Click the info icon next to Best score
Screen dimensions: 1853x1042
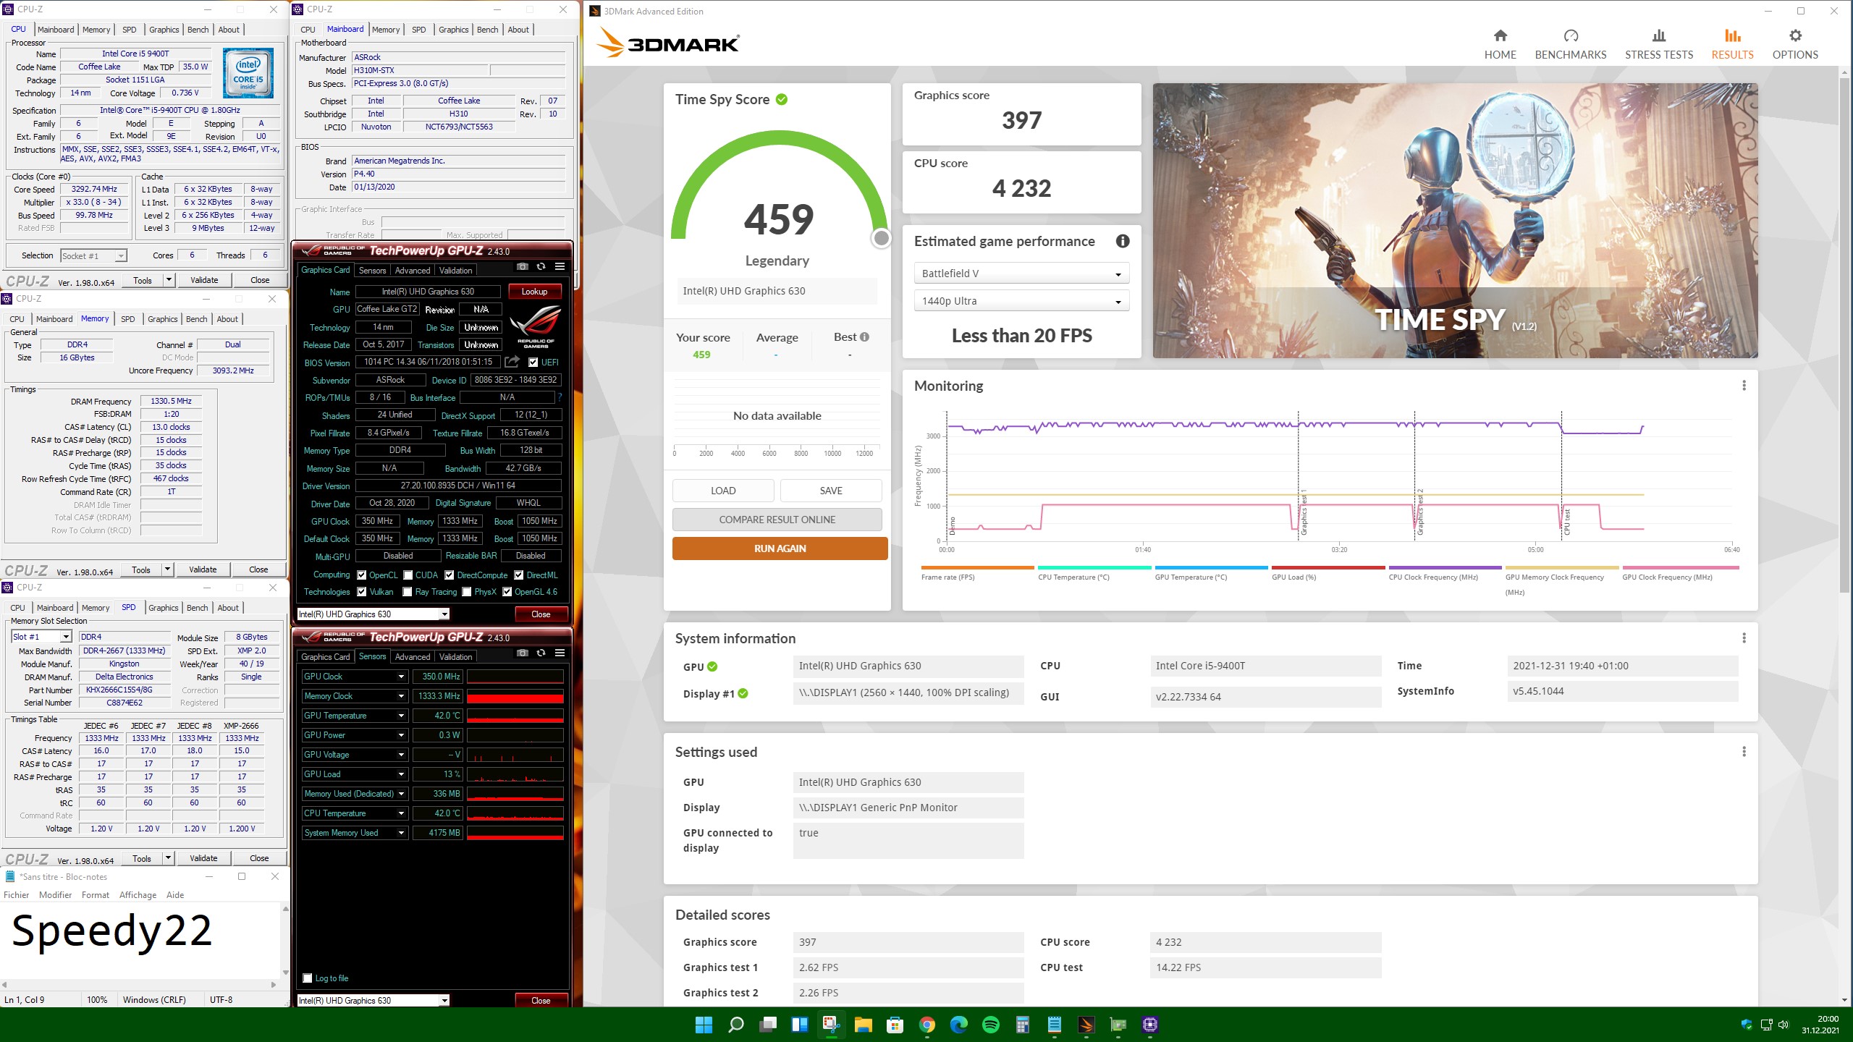point(864,337)
